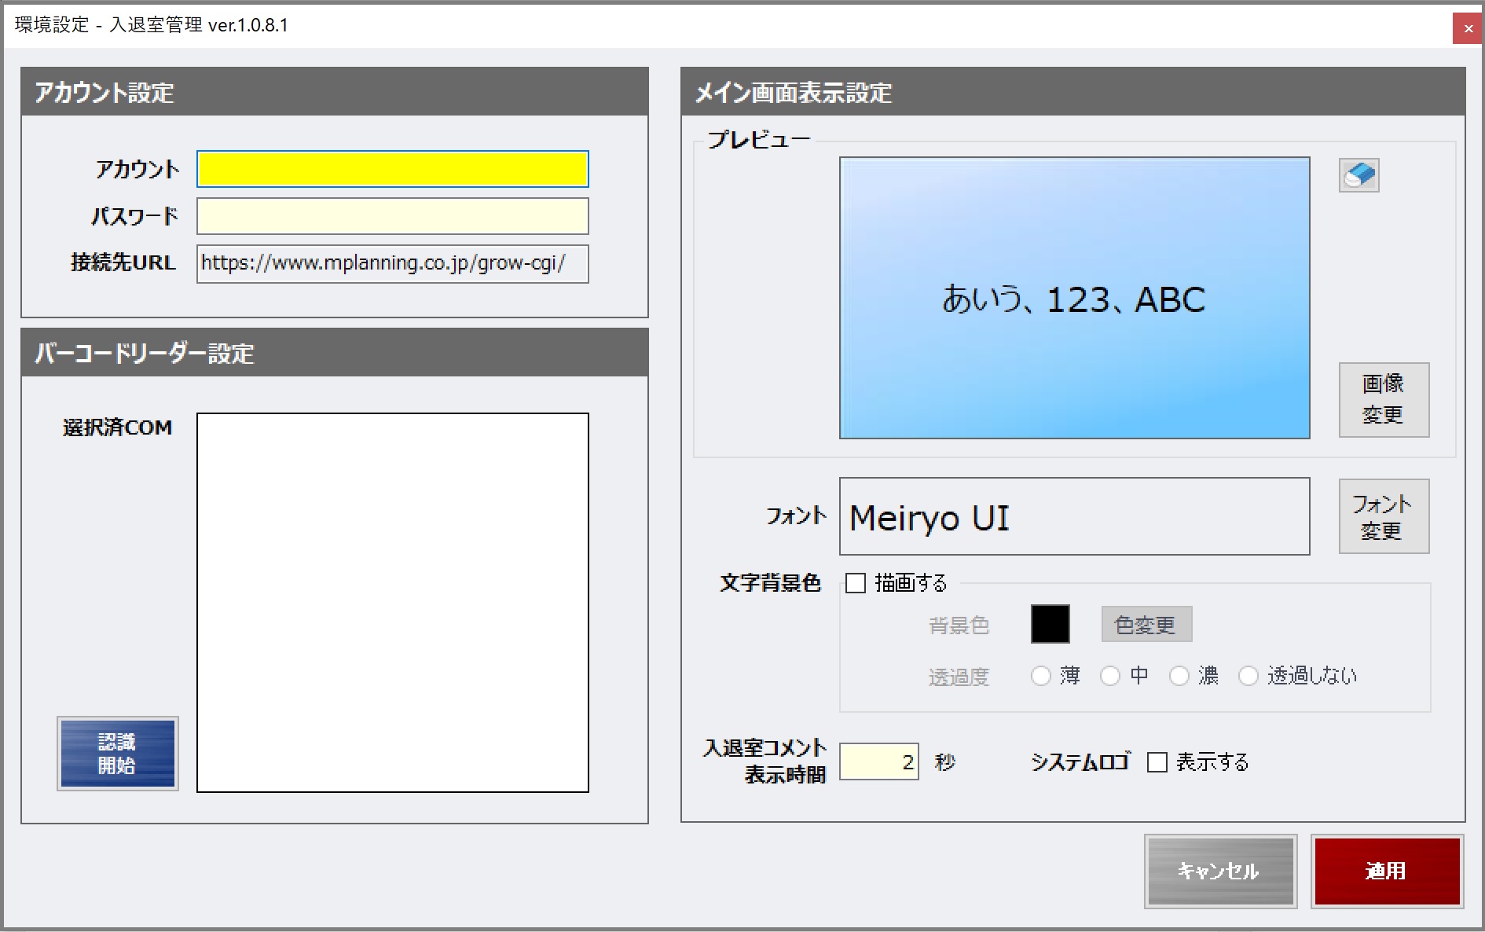Close the 環境設定 window

(x=1467, y=29)
